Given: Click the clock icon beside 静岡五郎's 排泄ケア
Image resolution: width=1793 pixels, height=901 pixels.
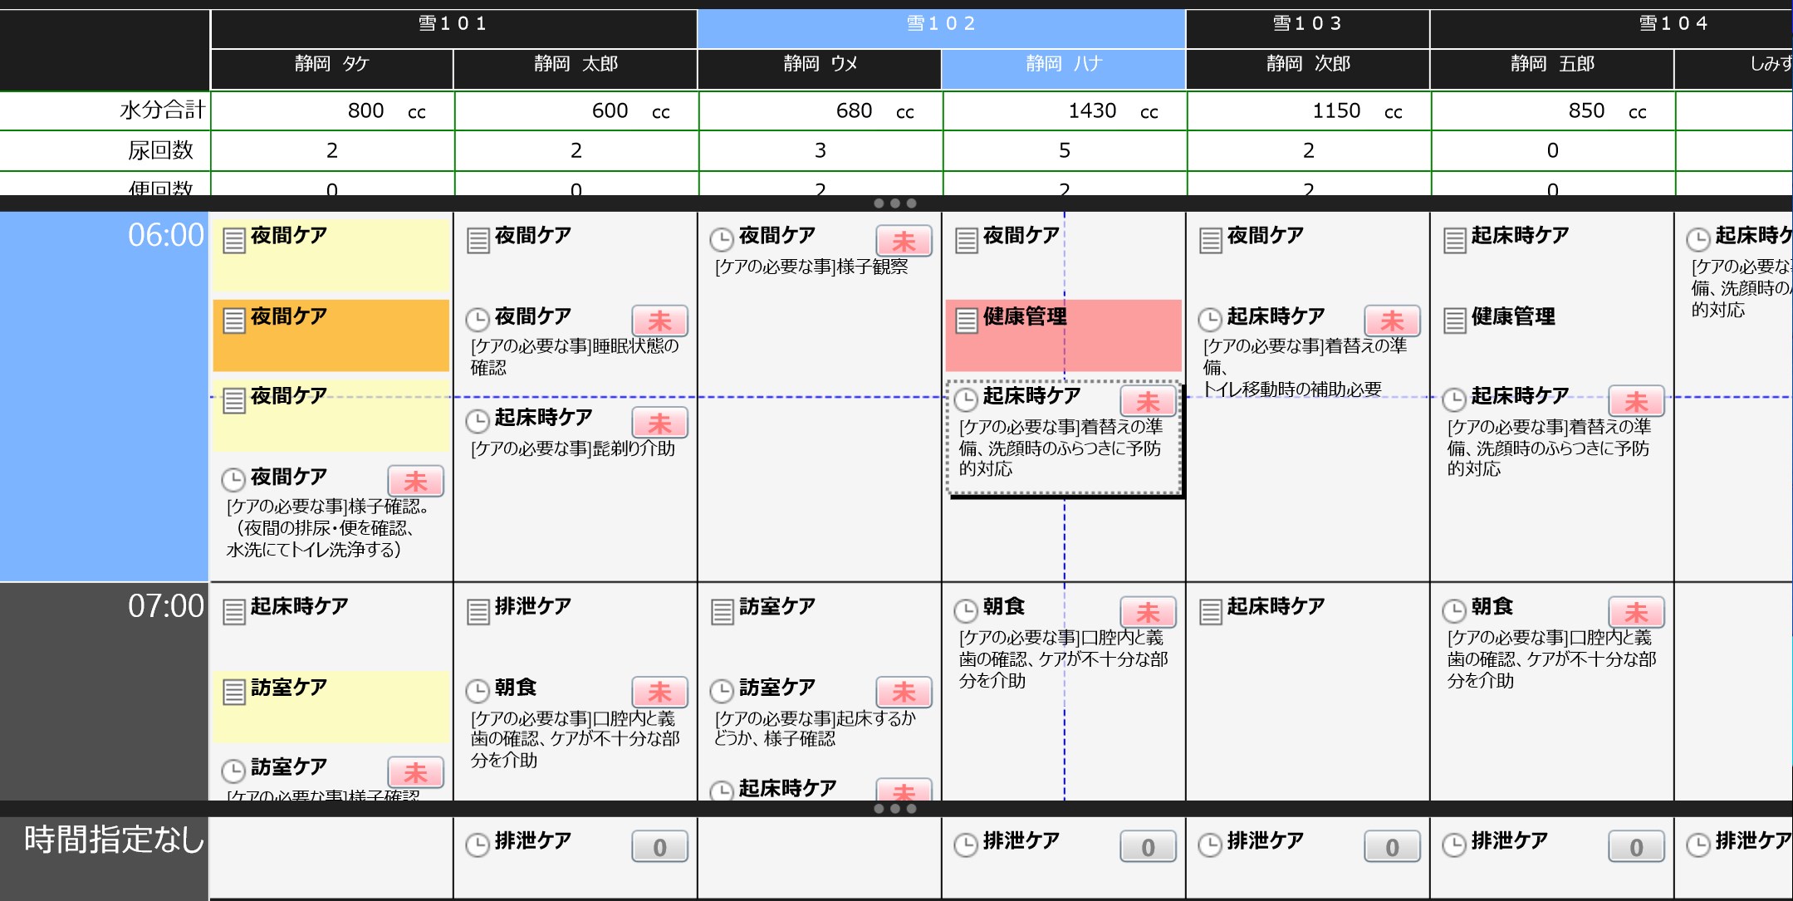Looking at the screenshot, I should [x=1453, y=845].
